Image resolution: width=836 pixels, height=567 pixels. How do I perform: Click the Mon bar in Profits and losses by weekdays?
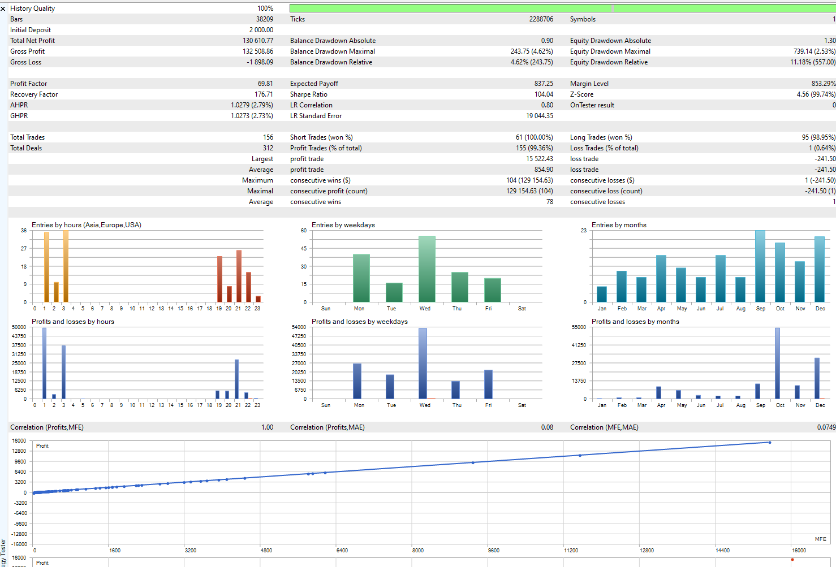pos(357,381)
